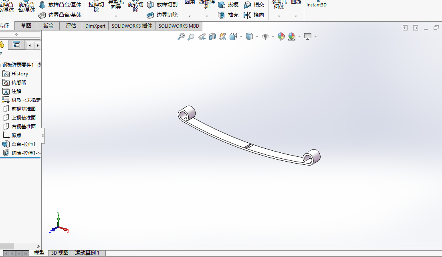Screen dimensions: 442x257
Task: Click the Apply Scene icon
Action: coord(291,36)
